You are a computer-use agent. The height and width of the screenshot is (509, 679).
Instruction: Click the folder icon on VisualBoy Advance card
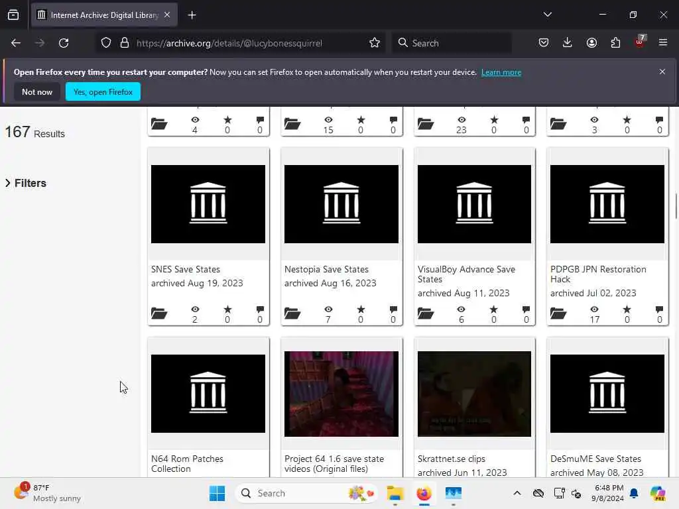coord(426,313)
